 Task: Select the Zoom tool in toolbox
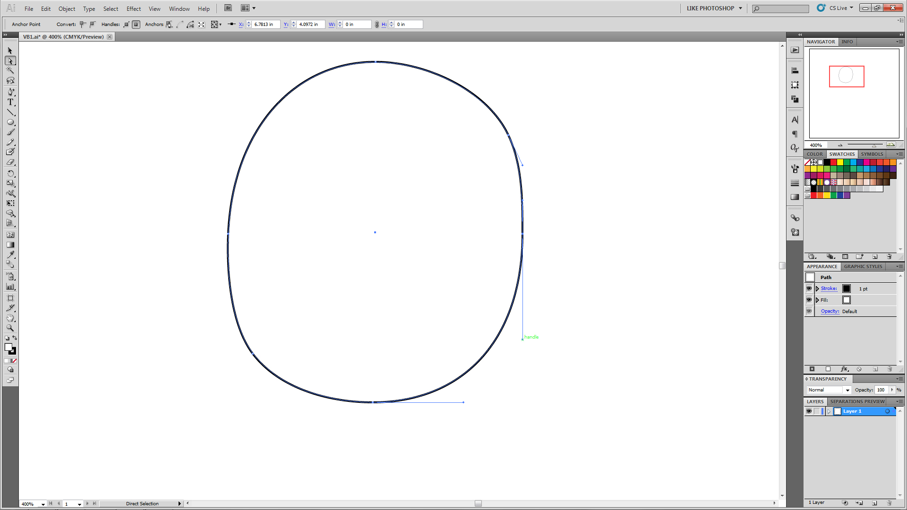(10, 328)
